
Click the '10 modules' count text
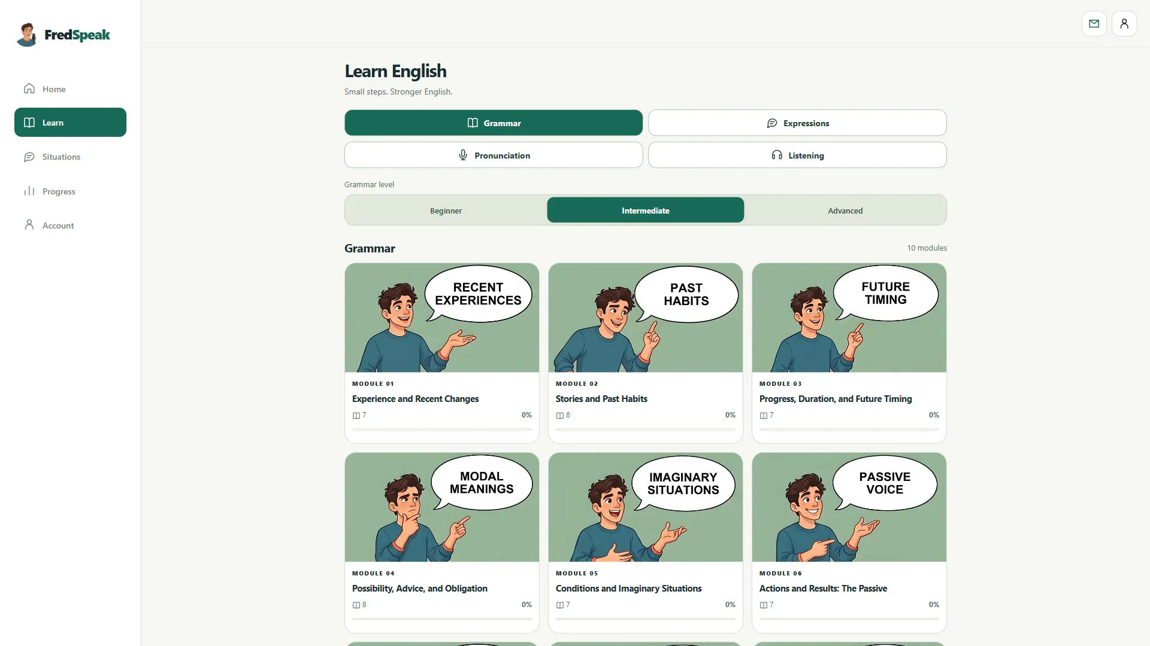coord(927,248)
